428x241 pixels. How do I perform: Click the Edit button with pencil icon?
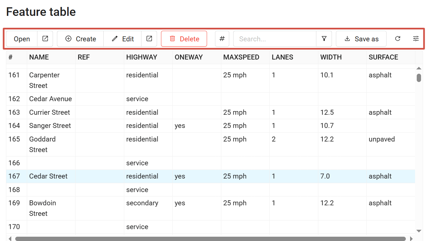point(123,39)
